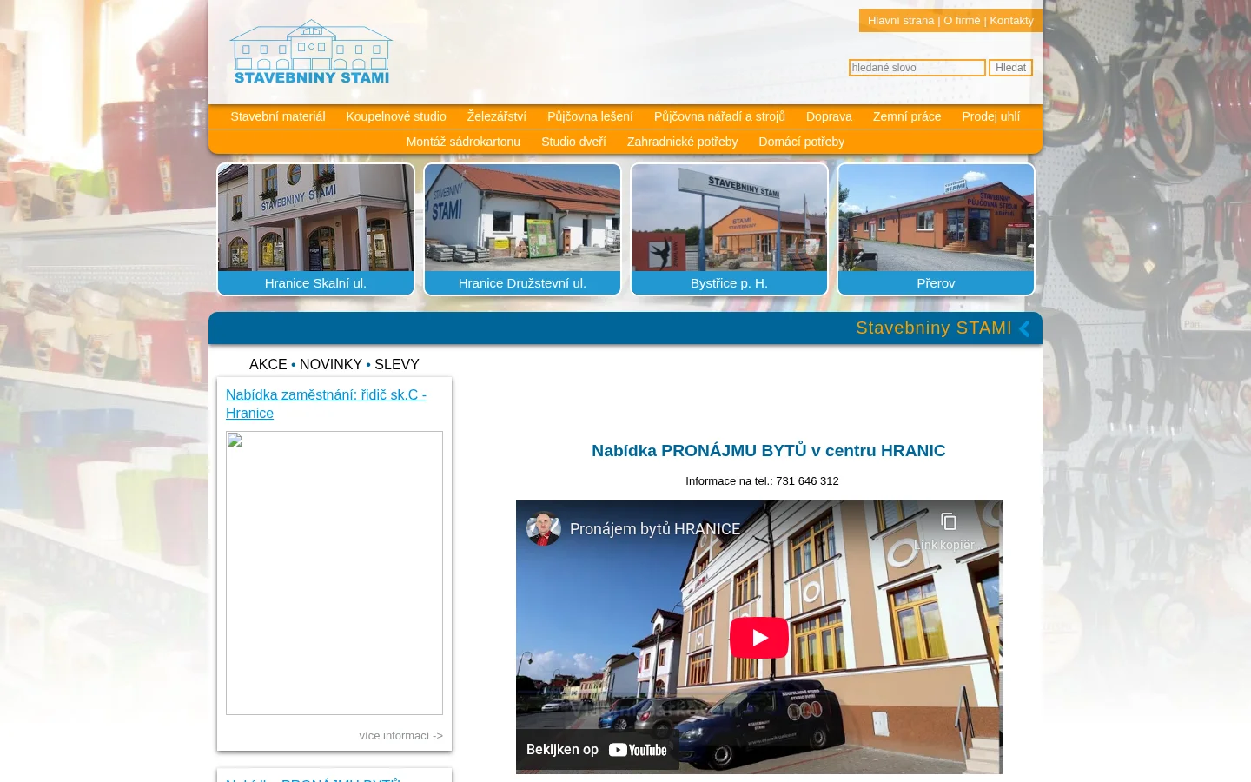Viewport: 1251px width, 782px height.
Task: Click the Stavebniny STAMI logo
Action: [311, 52]
